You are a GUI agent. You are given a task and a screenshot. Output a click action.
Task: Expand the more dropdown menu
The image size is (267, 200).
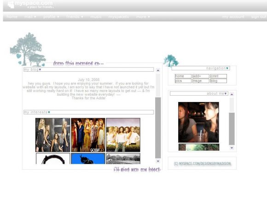143,17
